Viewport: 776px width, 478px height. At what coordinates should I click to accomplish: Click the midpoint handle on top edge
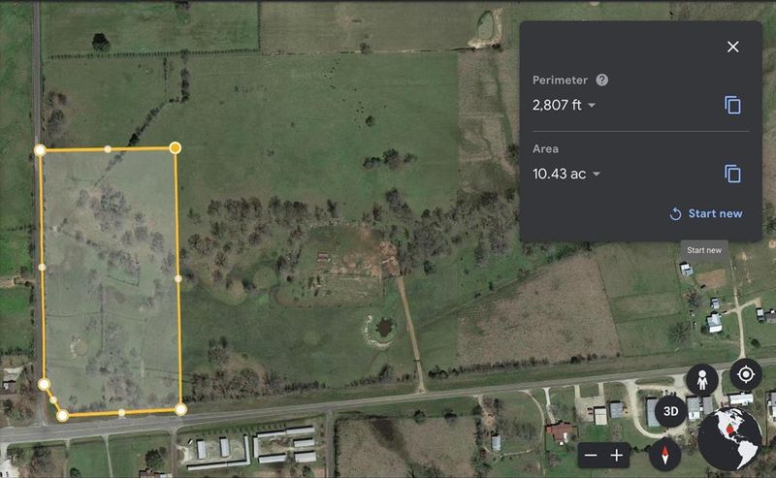coord(108,149)
